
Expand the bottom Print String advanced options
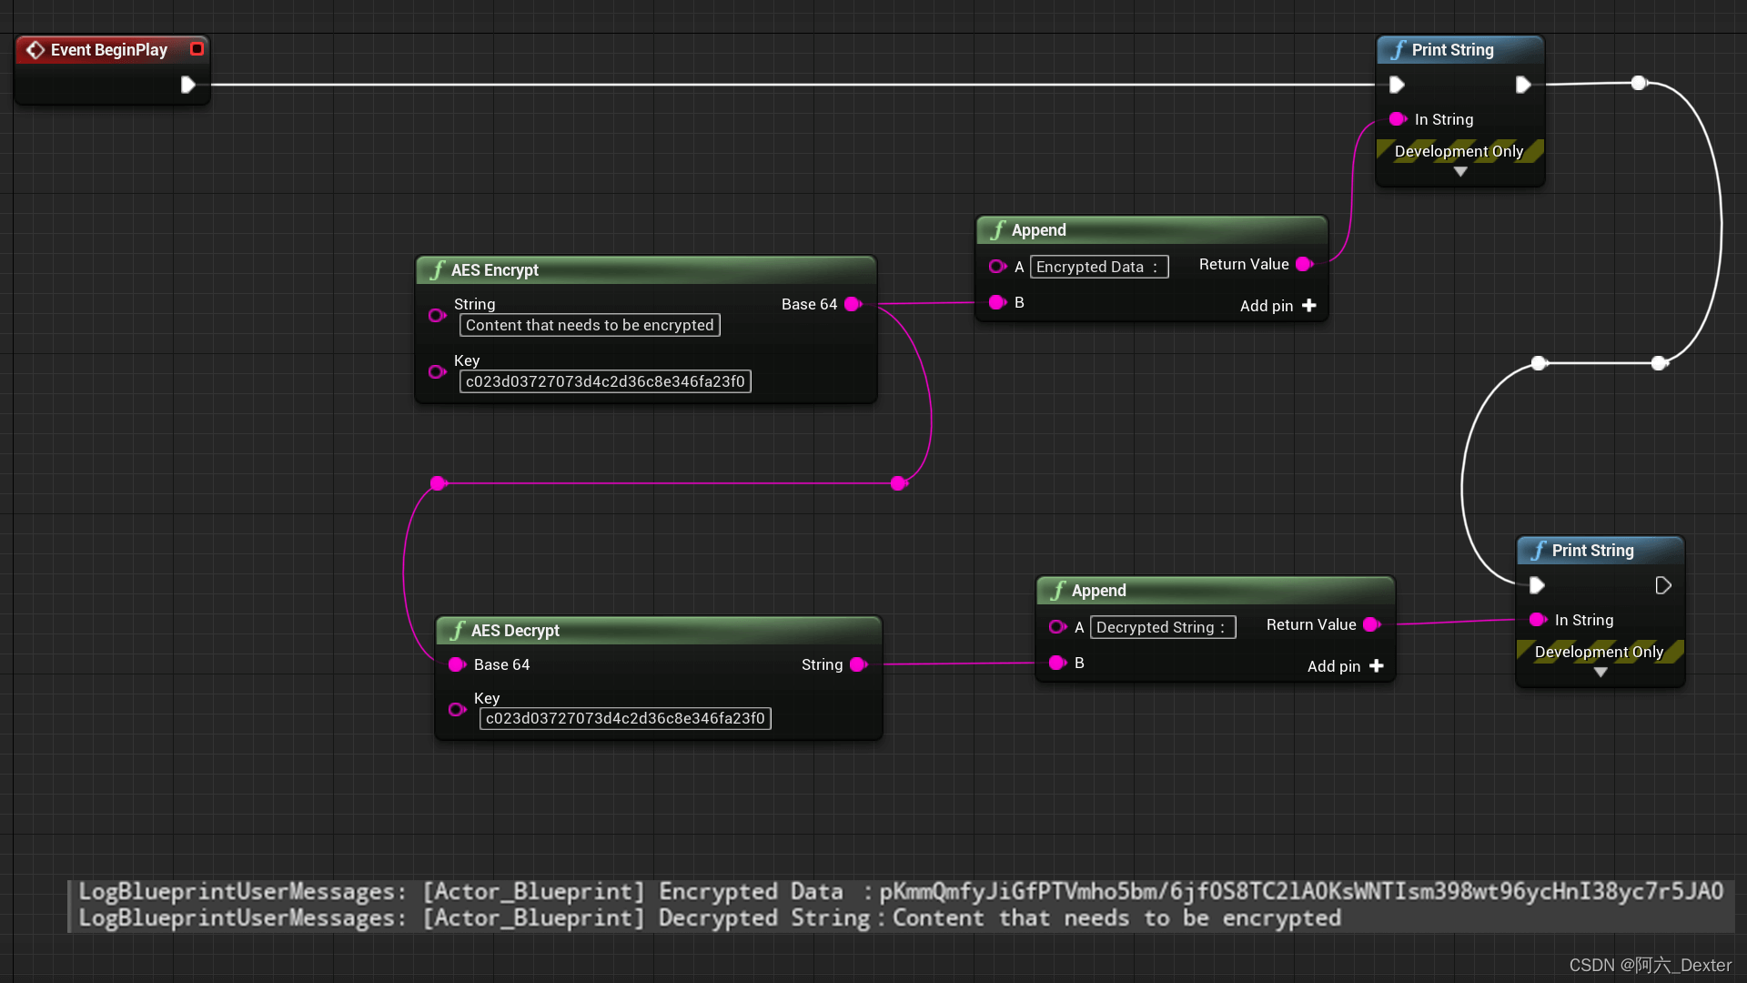click(x=1601, y=673)
